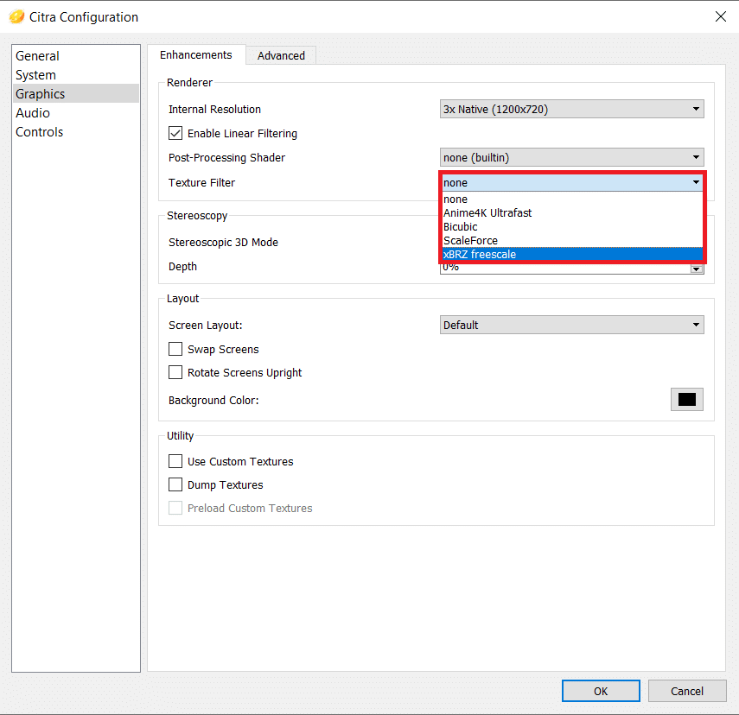Enable Use Custom Textures checkbox
Screen dimensions: 739x715
tap(175, 462)
